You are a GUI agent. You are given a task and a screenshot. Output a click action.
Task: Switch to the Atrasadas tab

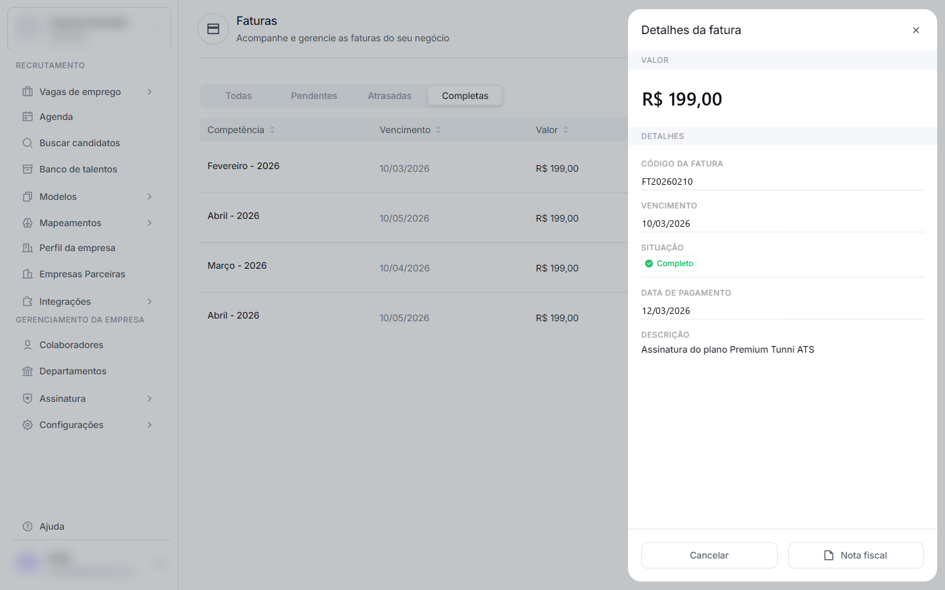point(390,96)
